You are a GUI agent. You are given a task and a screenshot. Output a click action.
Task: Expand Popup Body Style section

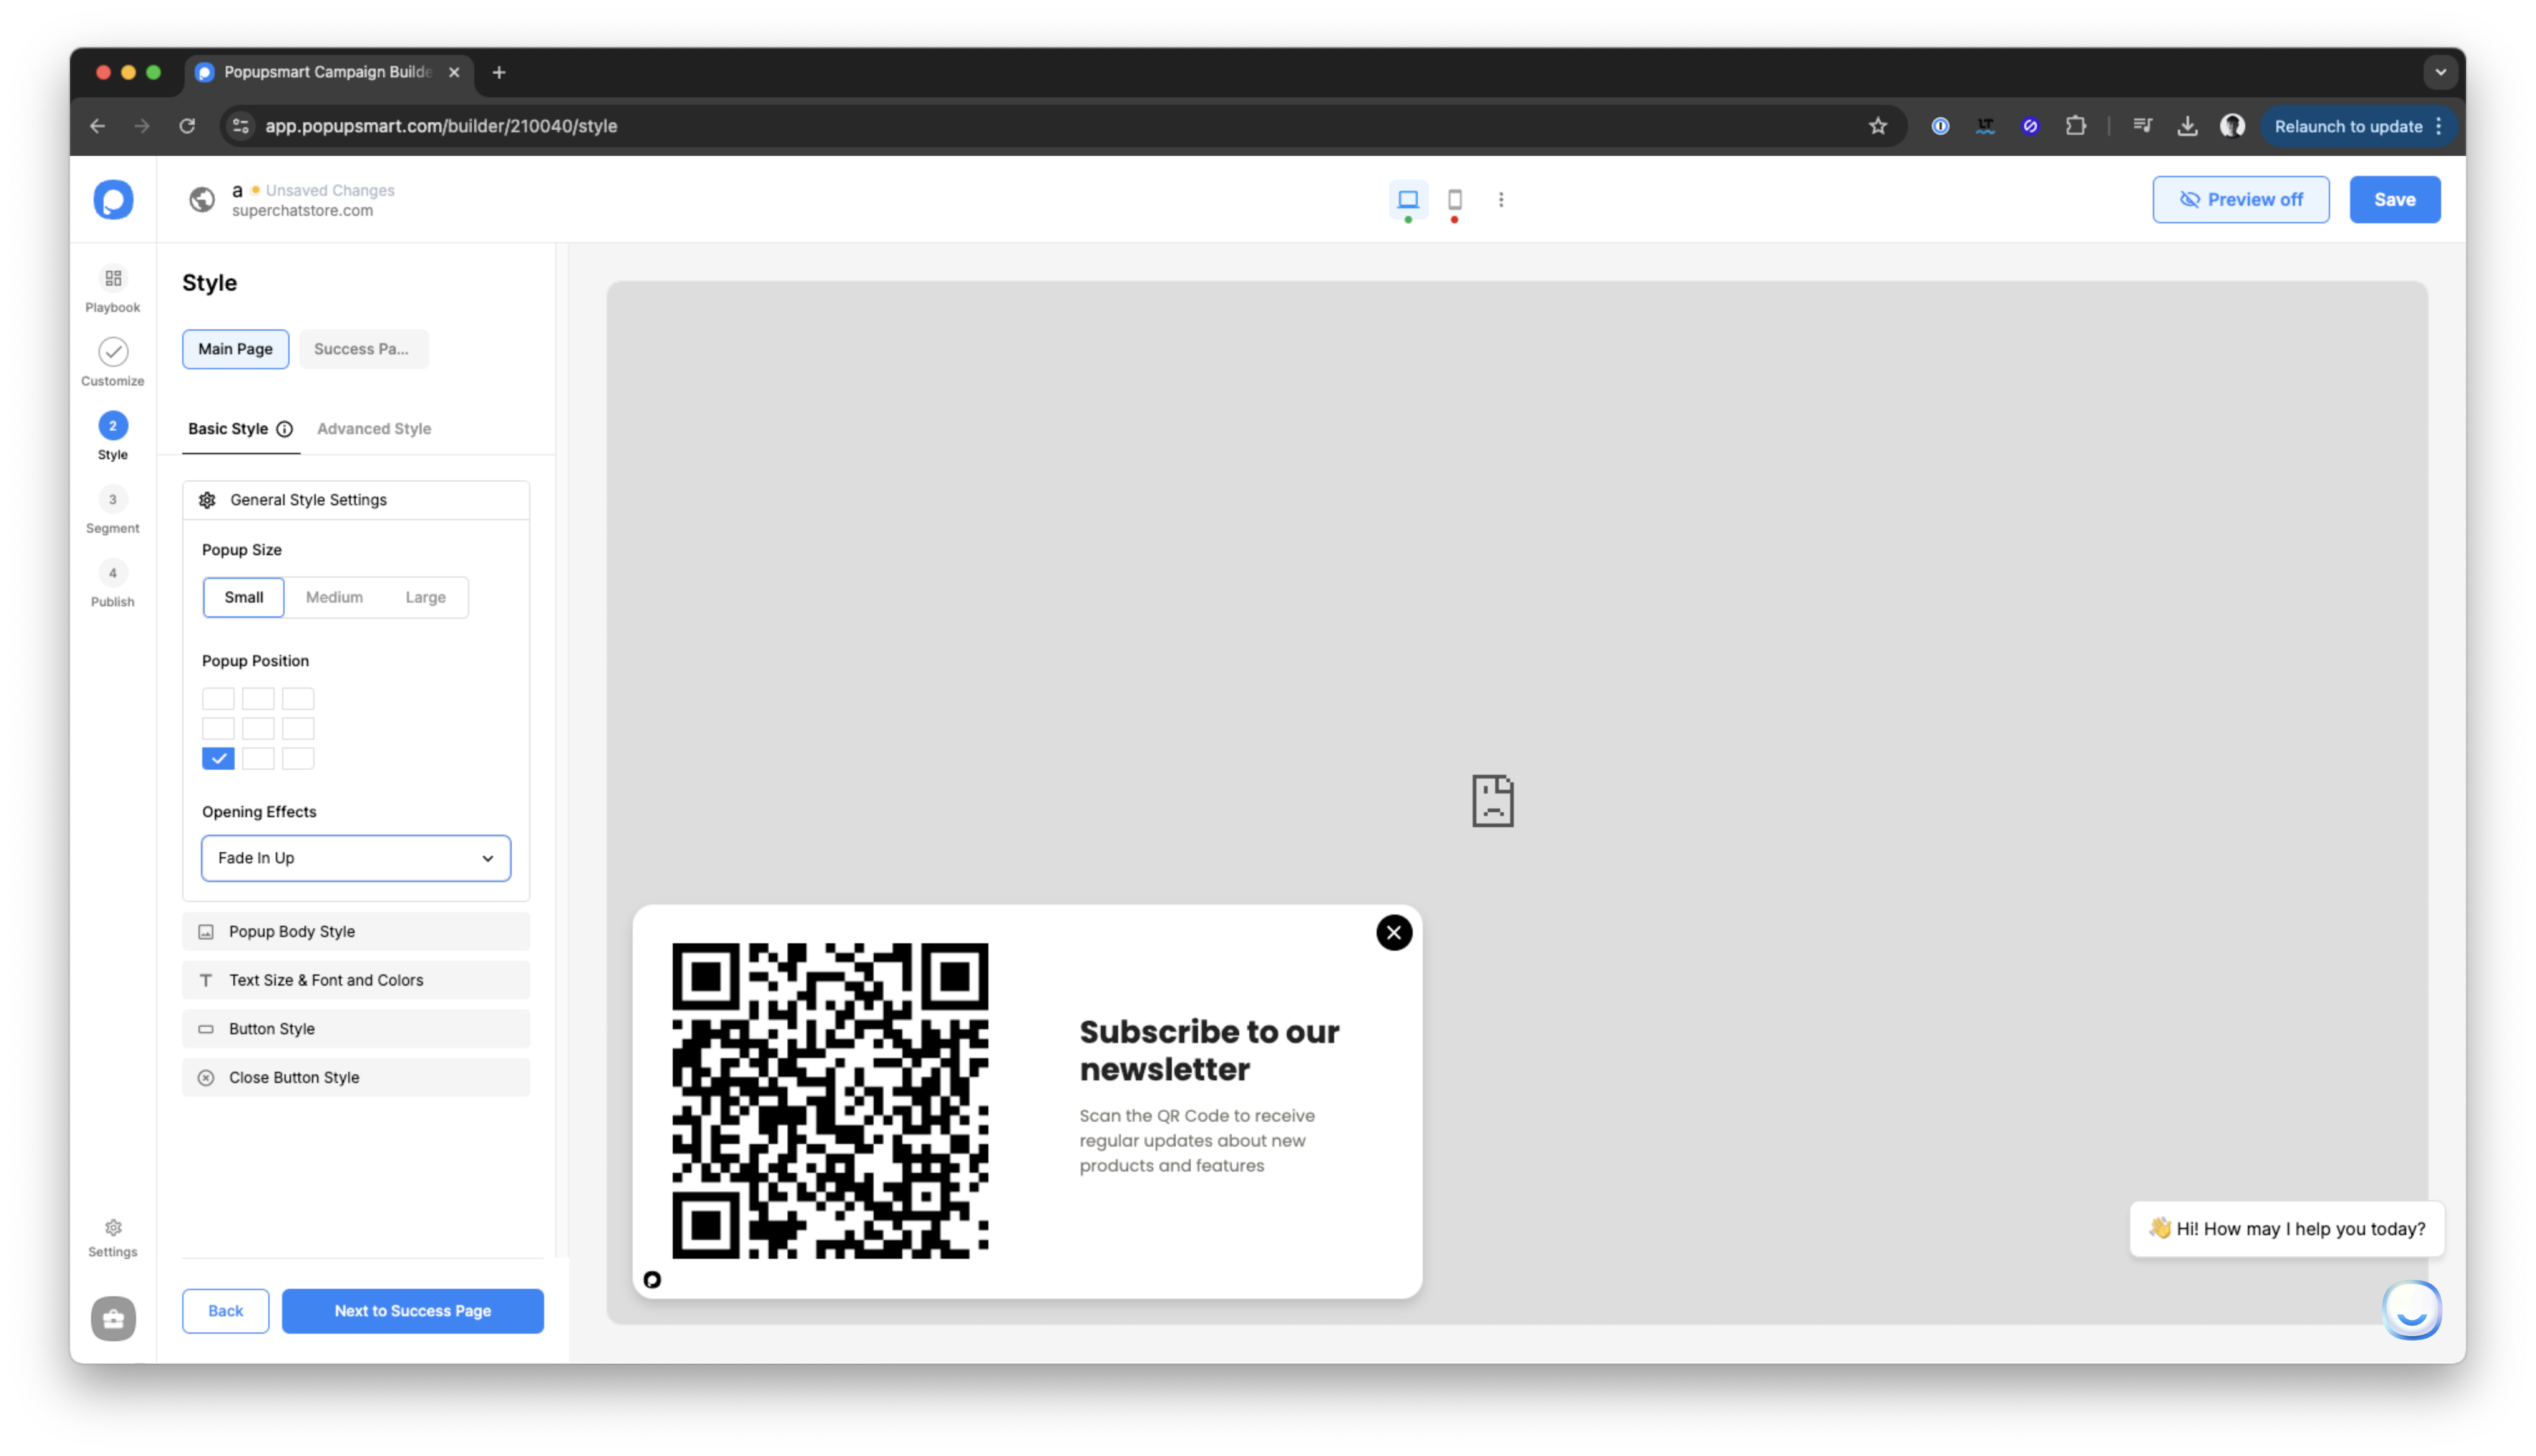pos(356,931)
